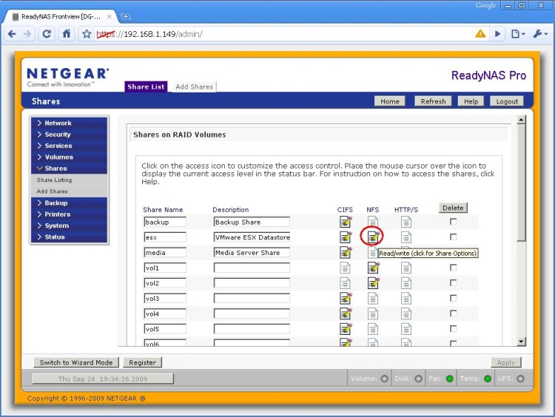Click the HTTP/S access icon for vol3 share
Screen dimensions: 555x417
[x=406, y=298]
